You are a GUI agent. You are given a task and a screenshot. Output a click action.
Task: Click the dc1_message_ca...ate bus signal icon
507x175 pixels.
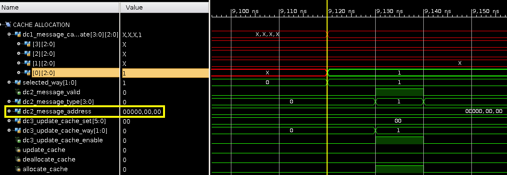(x=18, y=34)
